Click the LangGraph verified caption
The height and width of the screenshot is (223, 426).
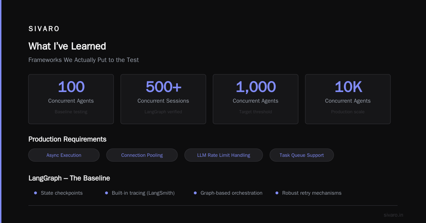(x=163, y=112)
